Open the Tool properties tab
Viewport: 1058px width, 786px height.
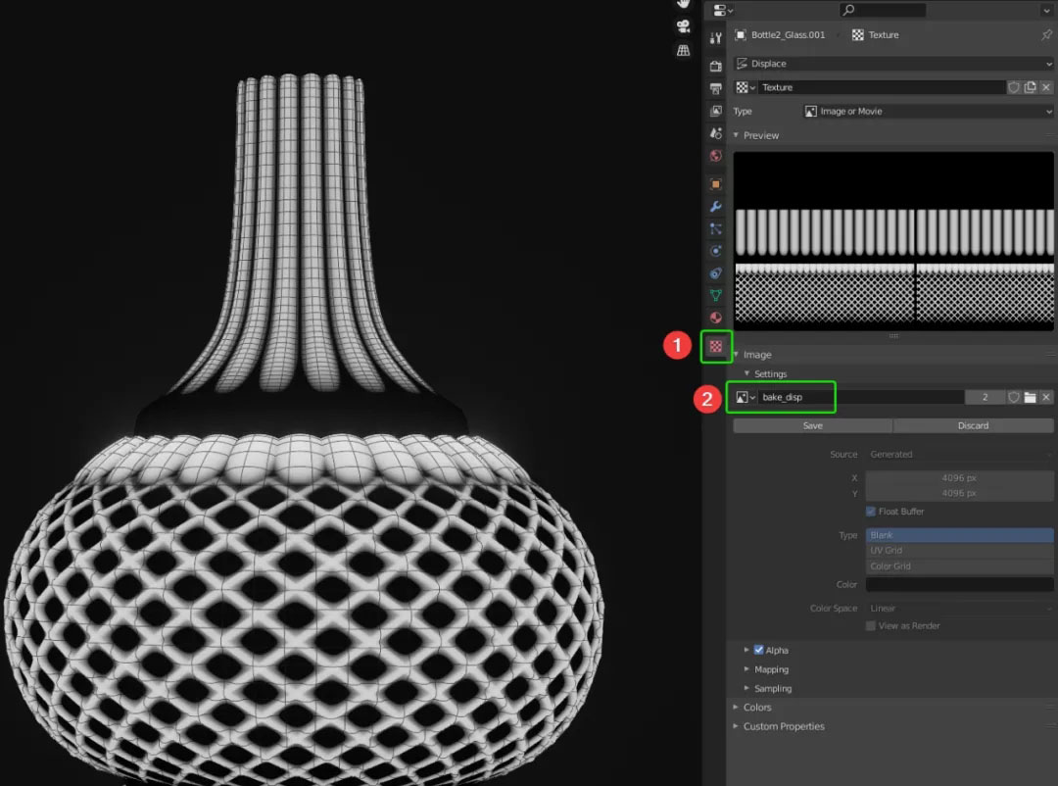click(x=716, y=38)
